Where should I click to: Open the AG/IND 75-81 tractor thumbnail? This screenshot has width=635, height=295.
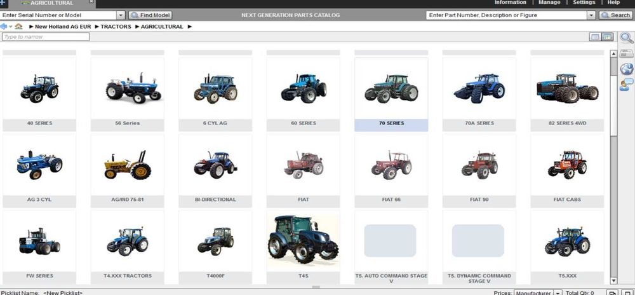click(x=127, y=165)
